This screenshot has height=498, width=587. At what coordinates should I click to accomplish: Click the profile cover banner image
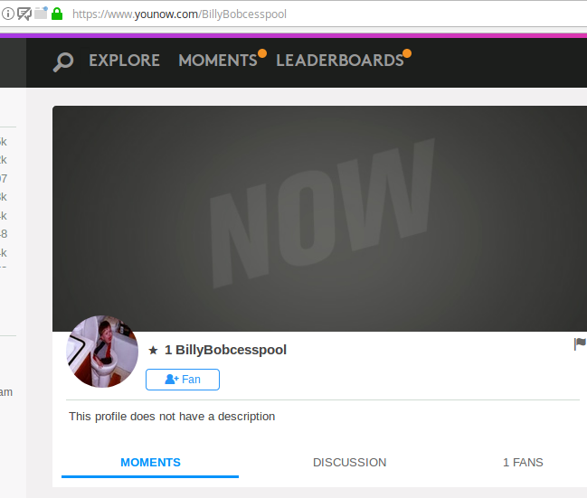coord(319,219)
